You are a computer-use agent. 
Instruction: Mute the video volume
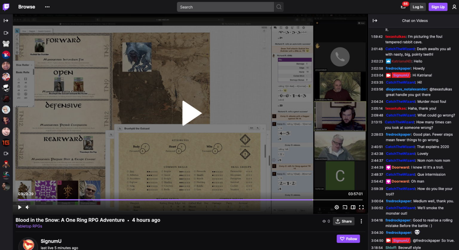[x=27, y=207]
